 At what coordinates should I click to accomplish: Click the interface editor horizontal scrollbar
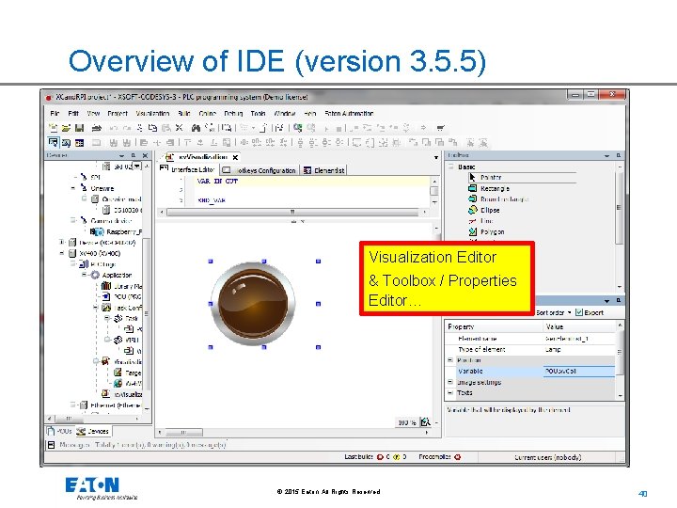click(292, 212)
